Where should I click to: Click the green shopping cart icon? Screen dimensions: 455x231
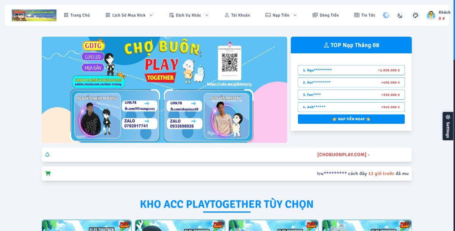[48, 174]
